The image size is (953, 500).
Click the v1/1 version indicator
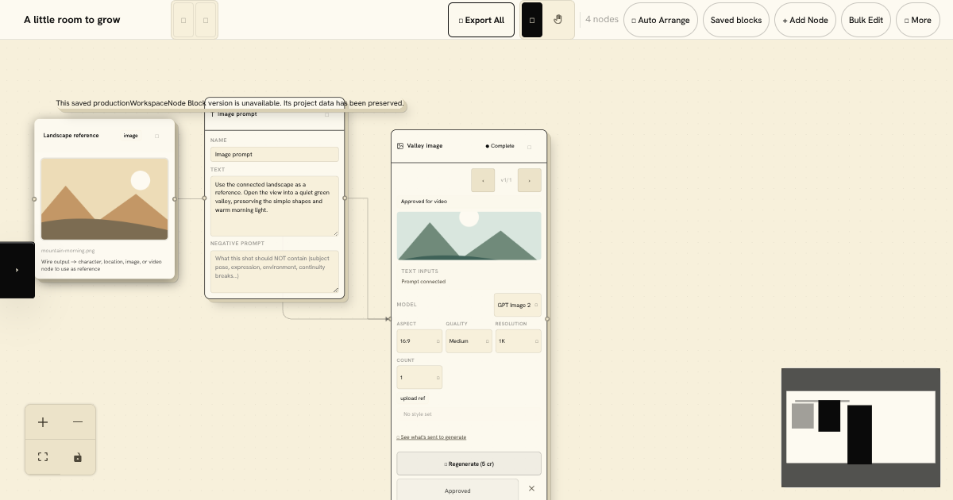point(506,180)
